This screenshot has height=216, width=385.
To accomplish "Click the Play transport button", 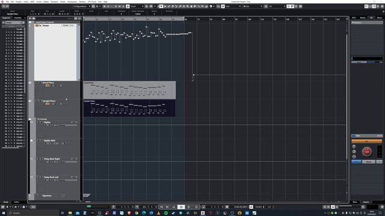I will (189, 207).
